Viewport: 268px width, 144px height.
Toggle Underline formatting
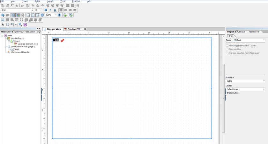click(55, 10)
